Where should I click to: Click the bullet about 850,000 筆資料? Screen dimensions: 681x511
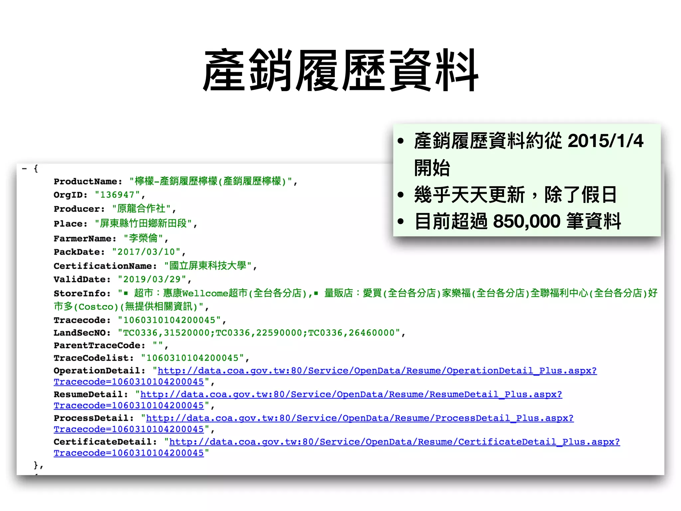pyautogui.click(x=517, y=221)
